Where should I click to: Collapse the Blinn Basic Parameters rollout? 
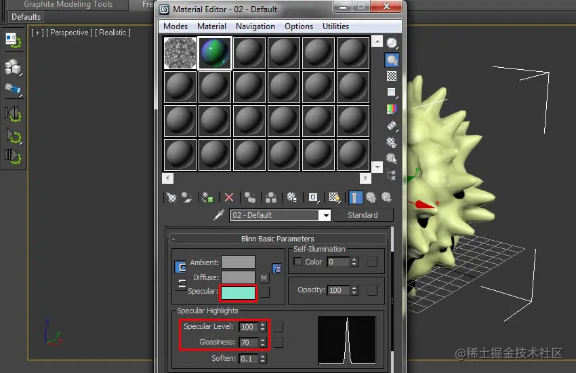coord(173,239)
